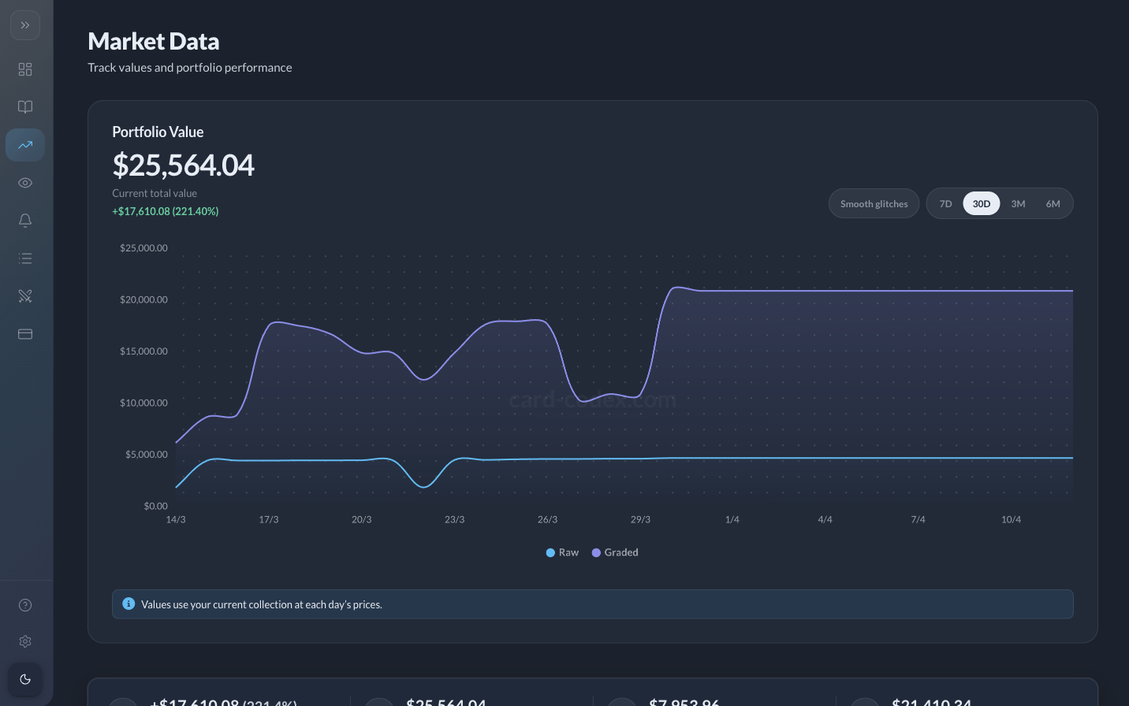Click the 'Track values and portfolio performance' subtitle
1129x706 pixels.
(x=190, y=68)
